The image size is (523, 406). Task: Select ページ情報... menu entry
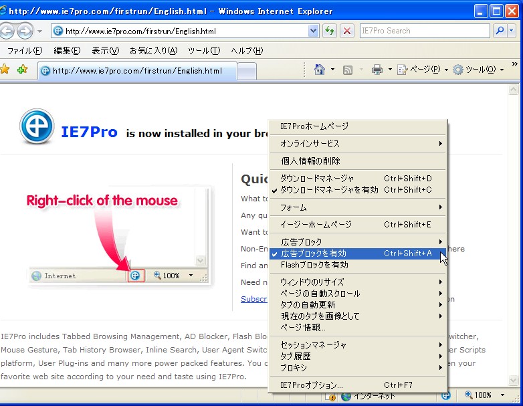pos(358,328)
